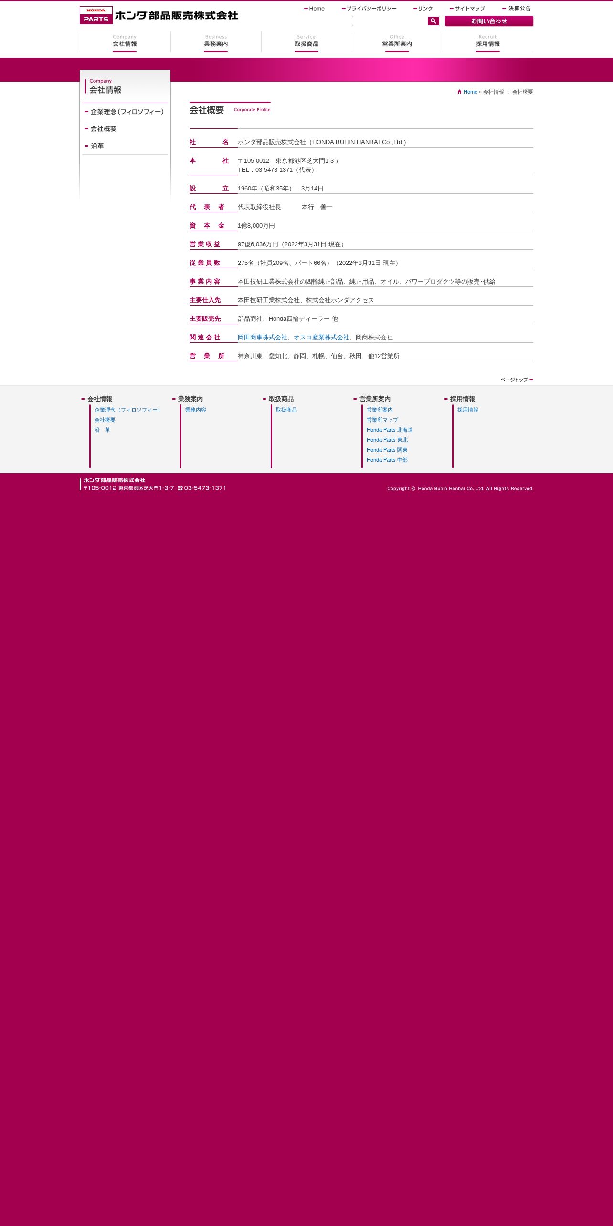Open footer sub-link 取扱商品
This screenshot has width=613, height=1226.
(286, 410)
